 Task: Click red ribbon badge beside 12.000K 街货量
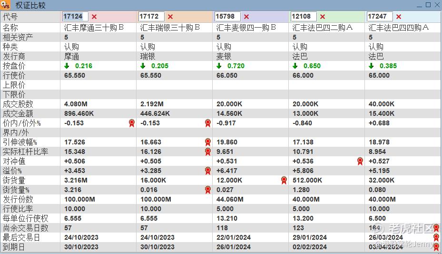point(284,180)
